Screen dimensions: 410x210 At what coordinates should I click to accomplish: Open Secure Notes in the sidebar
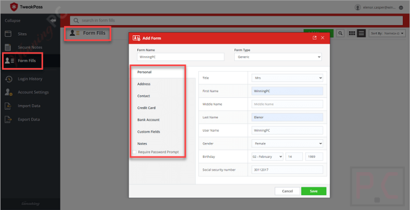tap(30, 47)
